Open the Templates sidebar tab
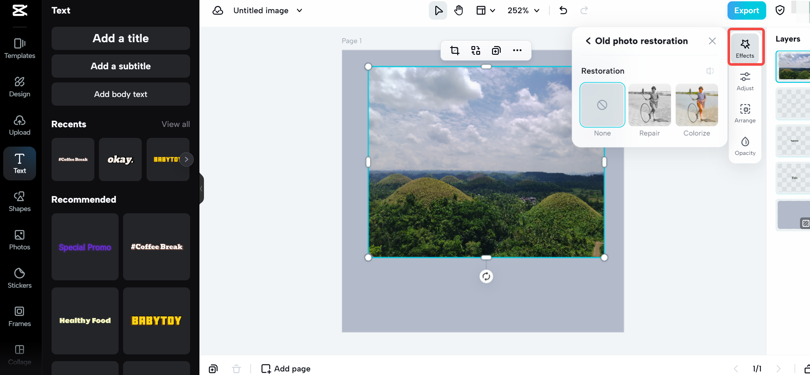 [20, 48]
